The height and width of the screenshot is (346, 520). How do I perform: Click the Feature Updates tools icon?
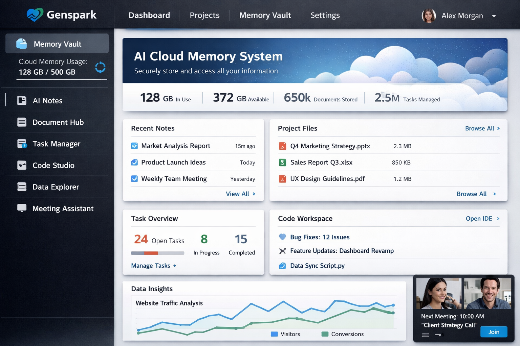282,251
